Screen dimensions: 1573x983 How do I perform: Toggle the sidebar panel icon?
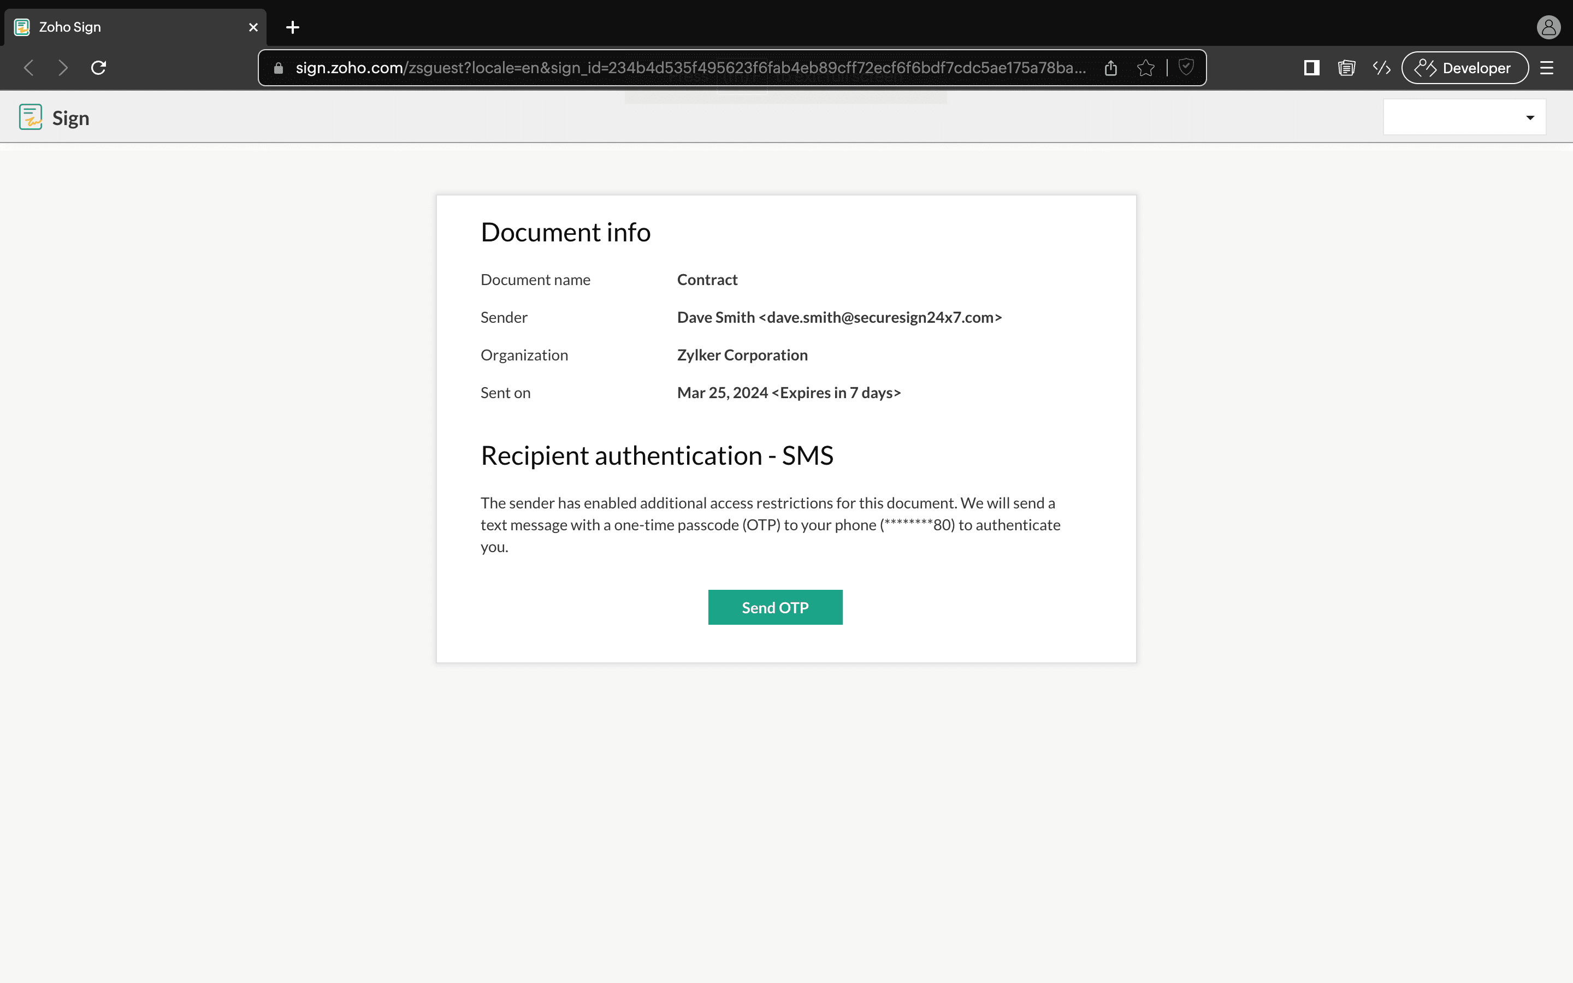pos(1311,68)
